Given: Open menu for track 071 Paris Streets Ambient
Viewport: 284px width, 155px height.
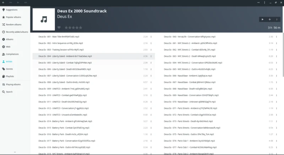Looking at the screenshot, I should coord(277,108).
